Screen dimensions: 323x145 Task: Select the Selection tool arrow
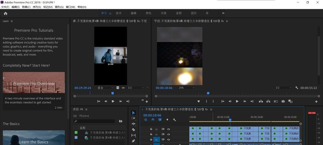click(x=133, y=113)
